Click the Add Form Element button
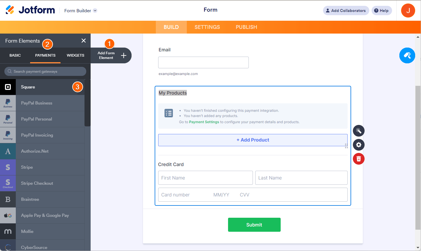 pyautogui.click(x=111, y=55)
